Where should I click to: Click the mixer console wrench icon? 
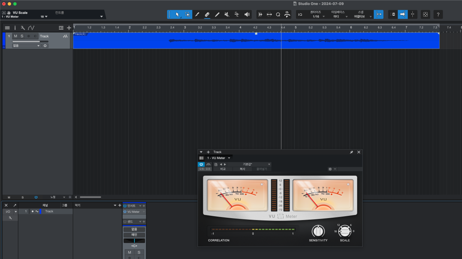[10, 218]
